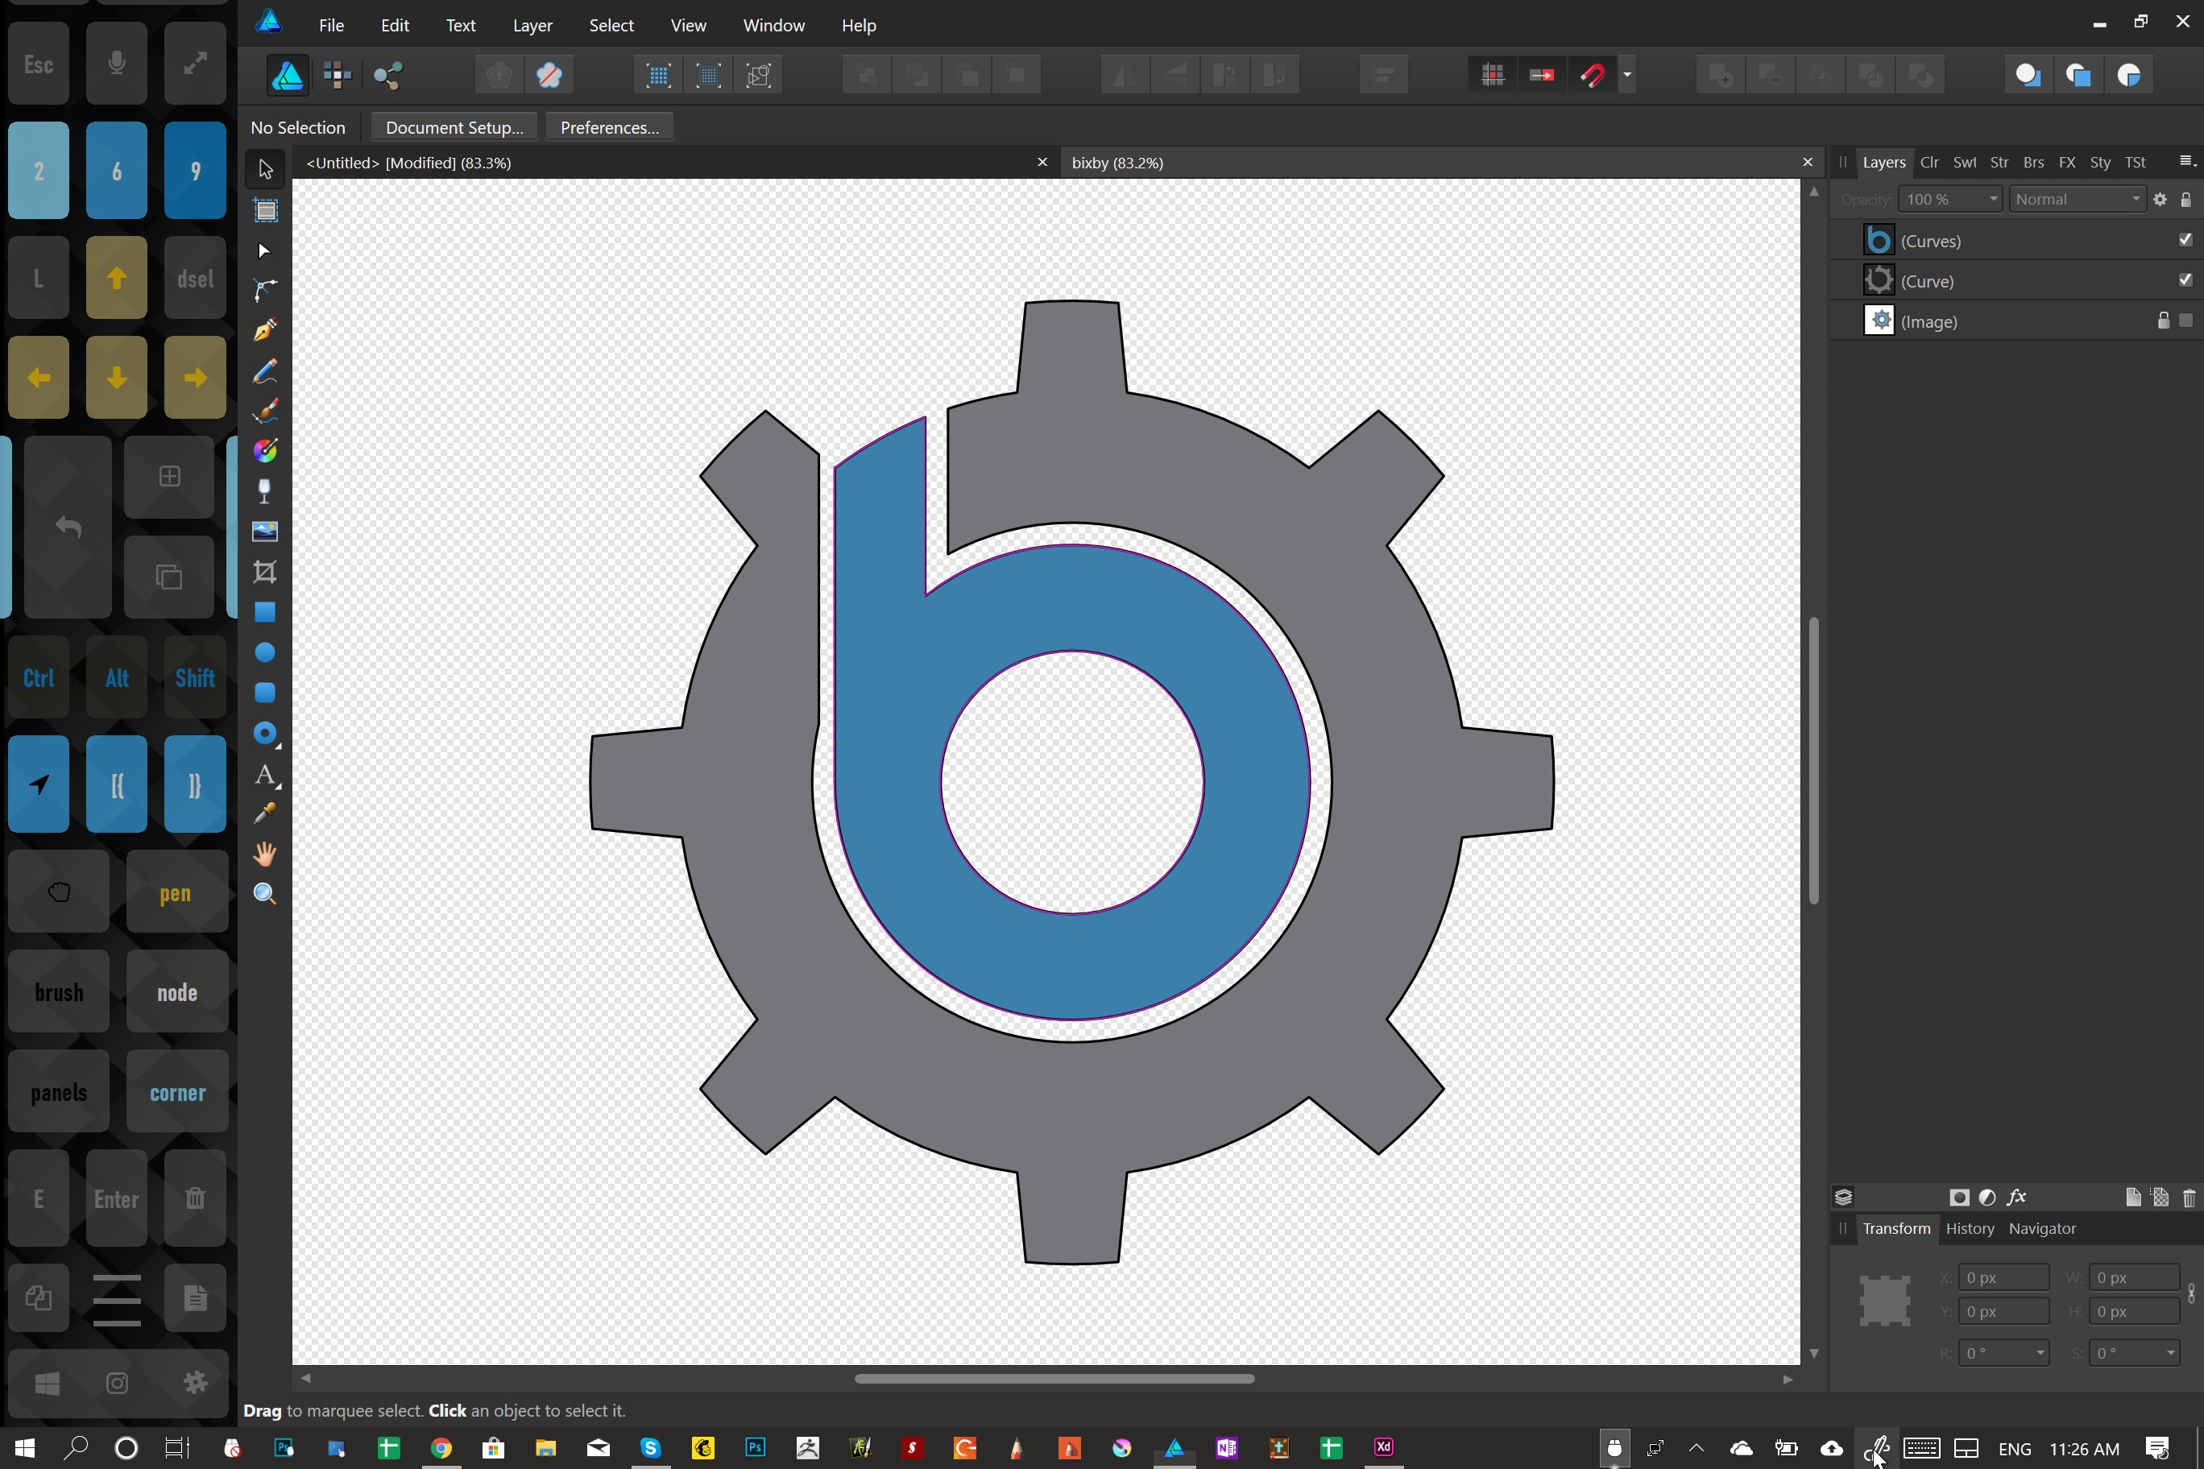Select the Vector Crop tool

pyautogui.click(x=265, y=572)
